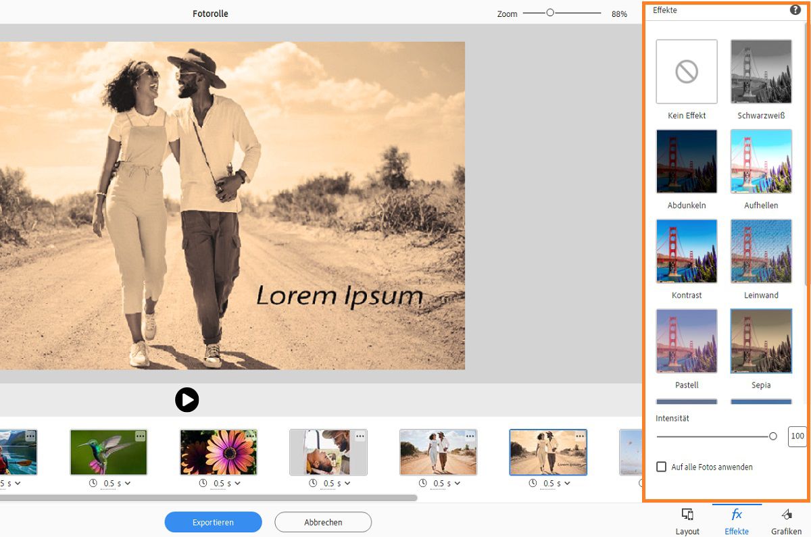Click the large sepia couple preview image

click(x=232, y=205)
